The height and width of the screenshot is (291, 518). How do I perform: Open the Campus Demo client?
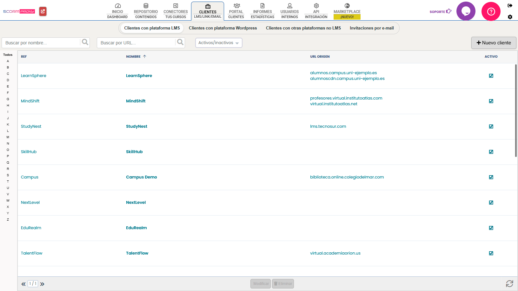(x=142, y=177)
